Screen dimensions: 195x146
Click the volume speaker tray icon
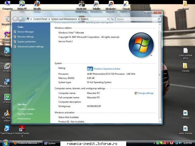[x=180, y=143]
